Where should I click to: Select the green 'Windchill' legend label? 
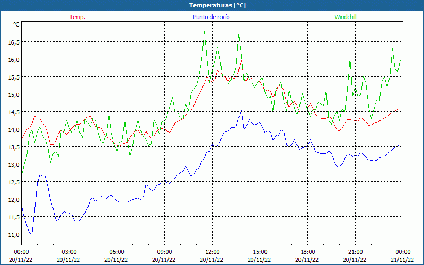pyautogui.click(x=346, y=17)
